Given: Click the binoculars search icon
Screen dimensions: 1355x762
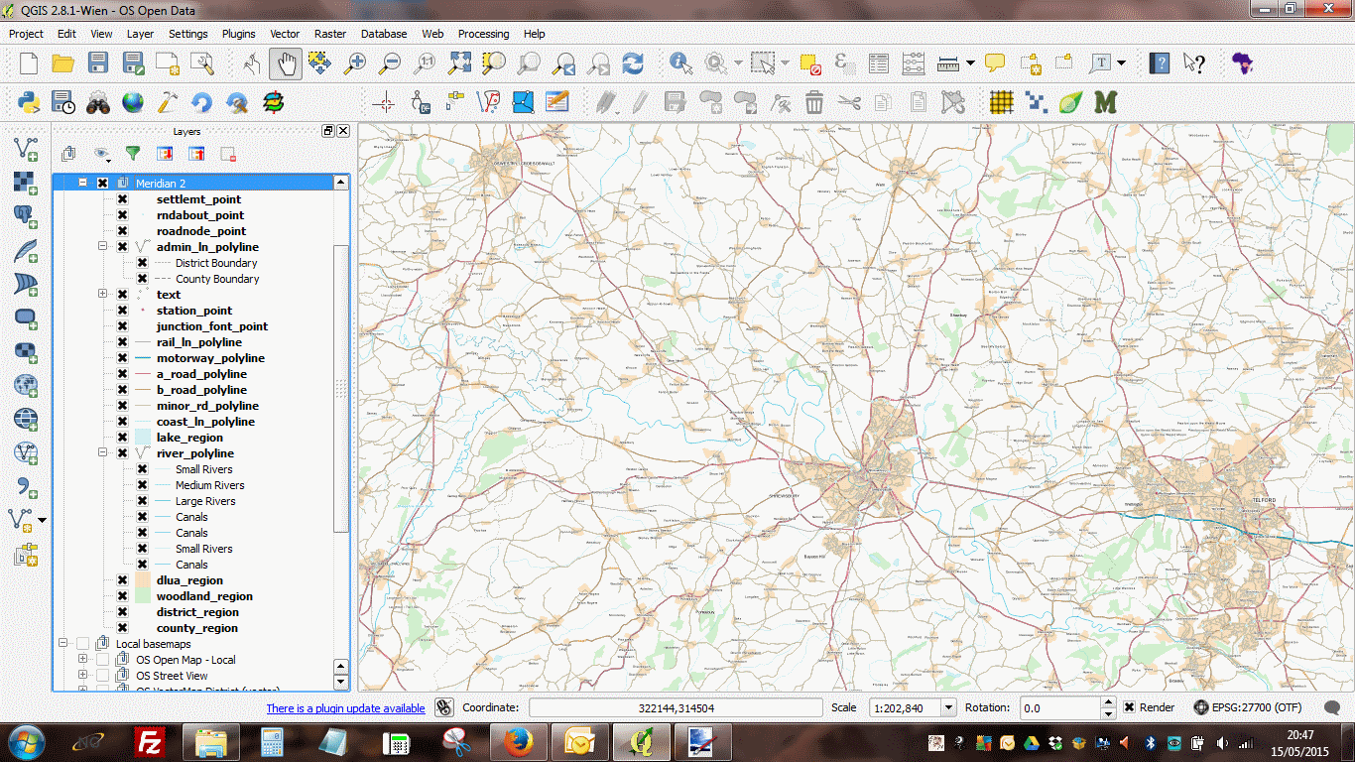Looking at the screenshot, I should (x=98, y=101).
